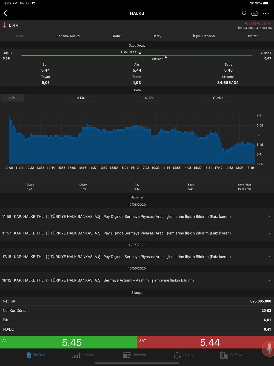Tap the İ.Hacmi value 84.685.134
The image size is (274, 366).
pyautogui.click(x=228, y=83)
